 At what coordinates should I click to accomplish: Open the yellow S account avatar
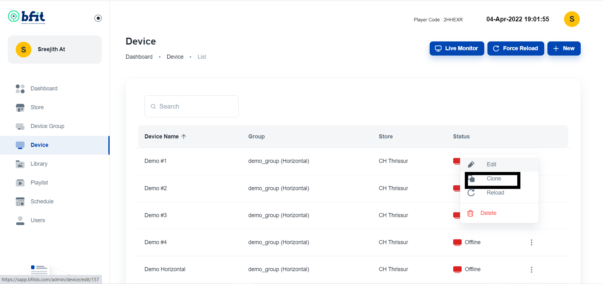tap(572, 19)
